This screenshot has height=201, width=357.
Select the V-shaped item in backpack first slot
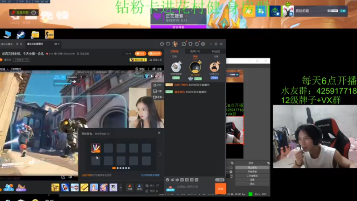click(95, 148)
